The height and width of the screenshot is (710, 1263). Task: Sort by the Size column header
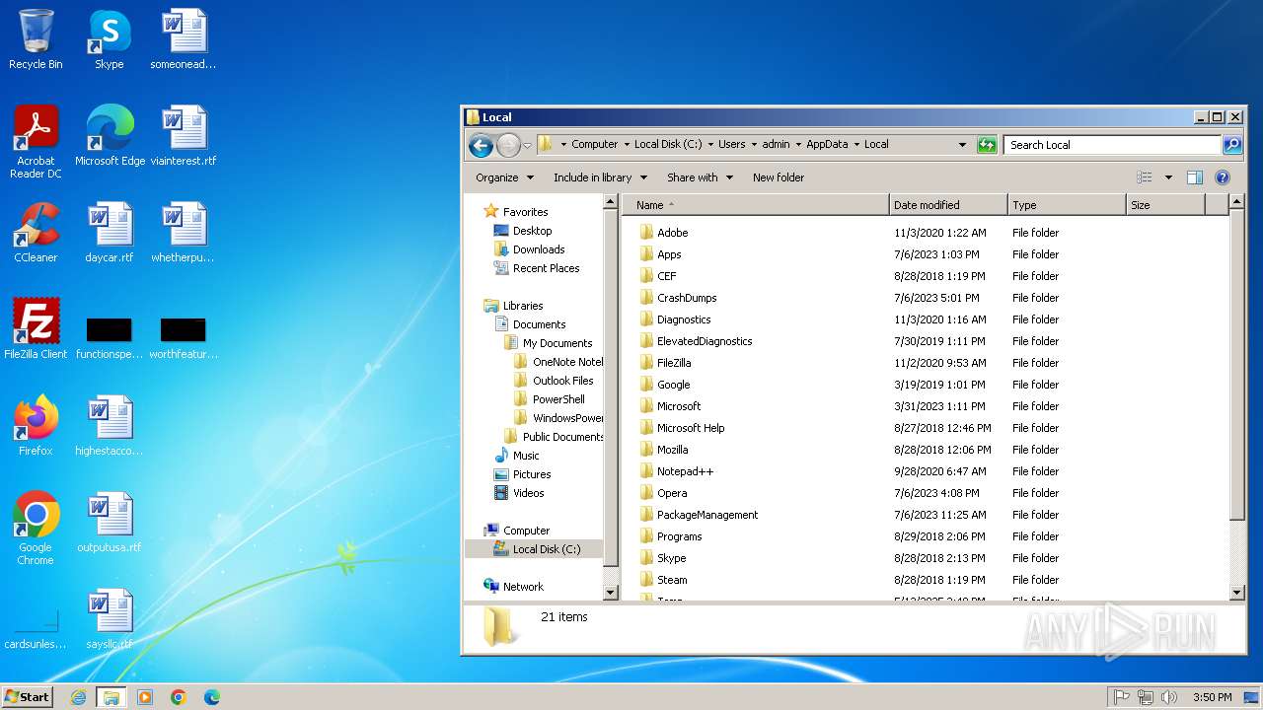[1165, 205]
